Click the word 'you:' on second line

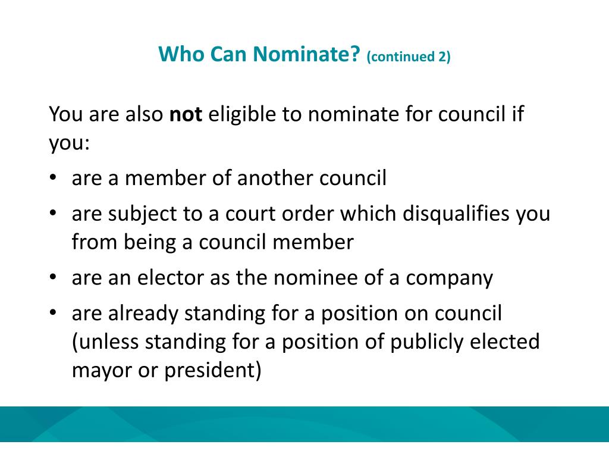point(70,143)
